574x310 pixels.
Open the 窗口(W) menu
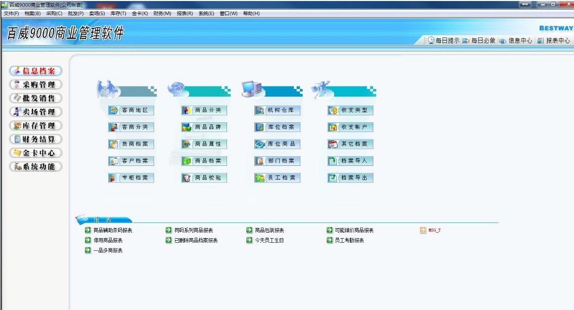229,14
